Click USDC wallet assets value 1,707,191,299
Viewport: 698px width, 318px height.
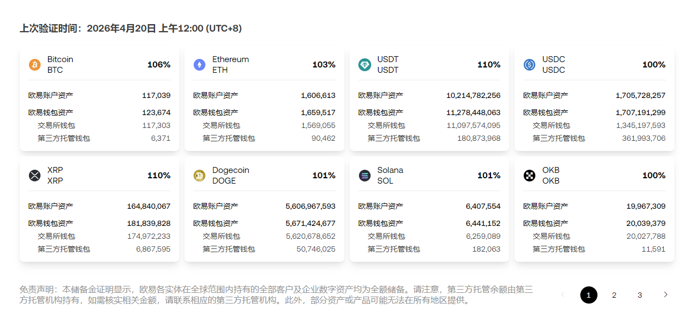point(641,112)
